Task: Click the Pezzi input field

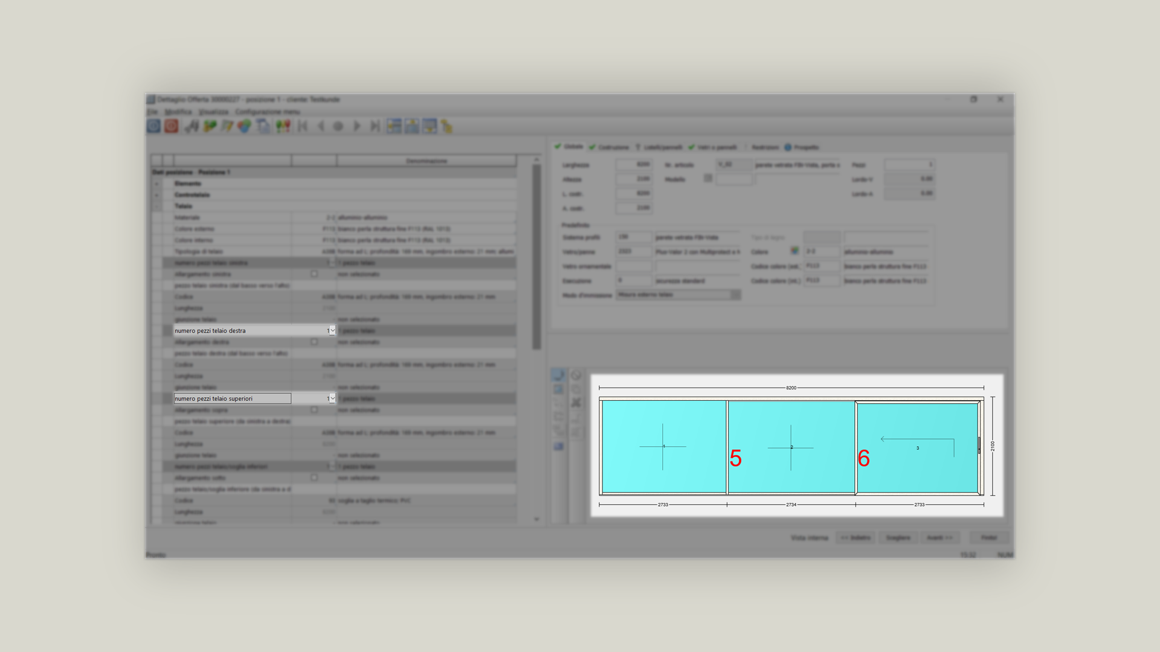Action: point(910,164)
